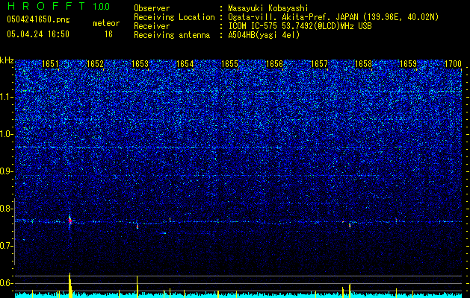
Task: Click the date stamp 05.04.24 16:50
Action: [38, 34]
